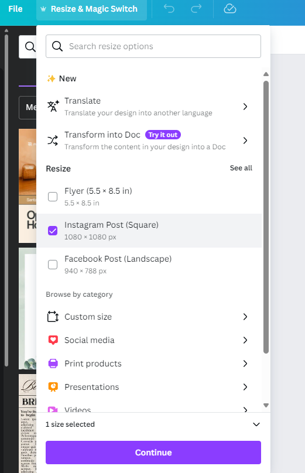This screenshot has height=473, width=305.
Task: Click the Transform into Doc shuffle icon
Action: (53, 140)
